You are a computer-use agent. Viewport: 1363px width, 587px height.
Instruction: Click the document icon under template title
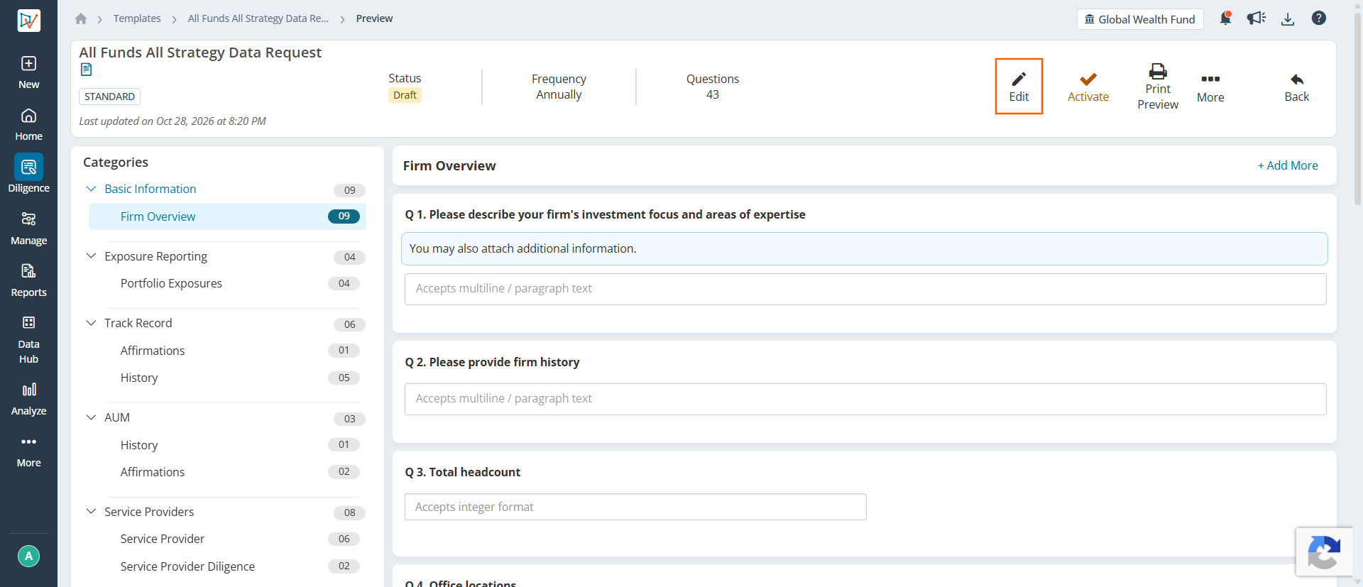click(87, 70)
